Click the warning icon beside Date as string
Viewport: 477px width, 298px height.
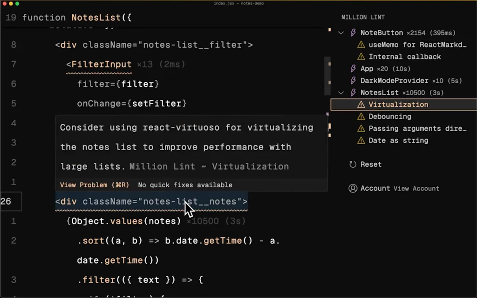pyautogui.click(x=362, y=140)
